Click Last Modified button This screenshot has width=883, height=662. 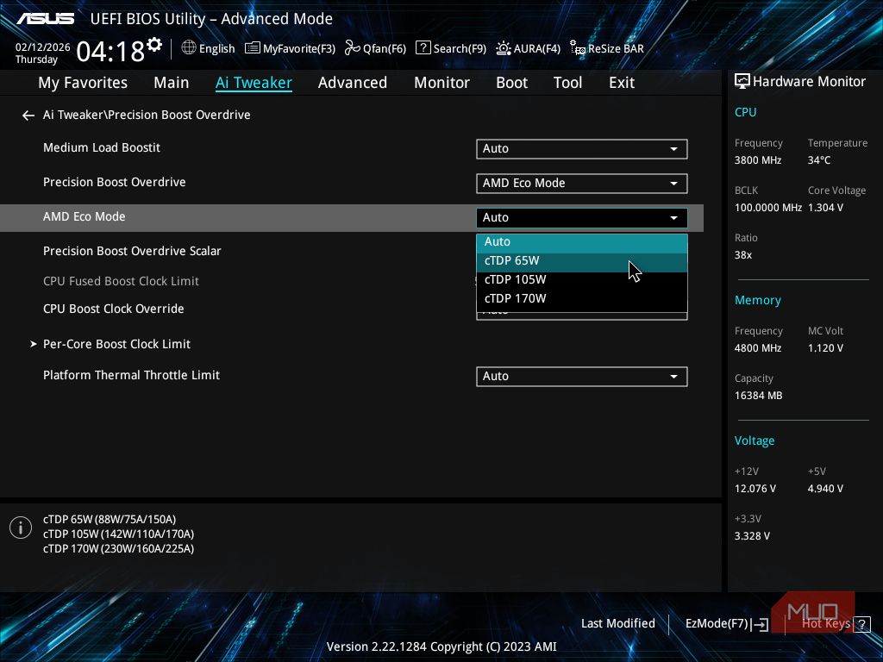coord(617,624)
